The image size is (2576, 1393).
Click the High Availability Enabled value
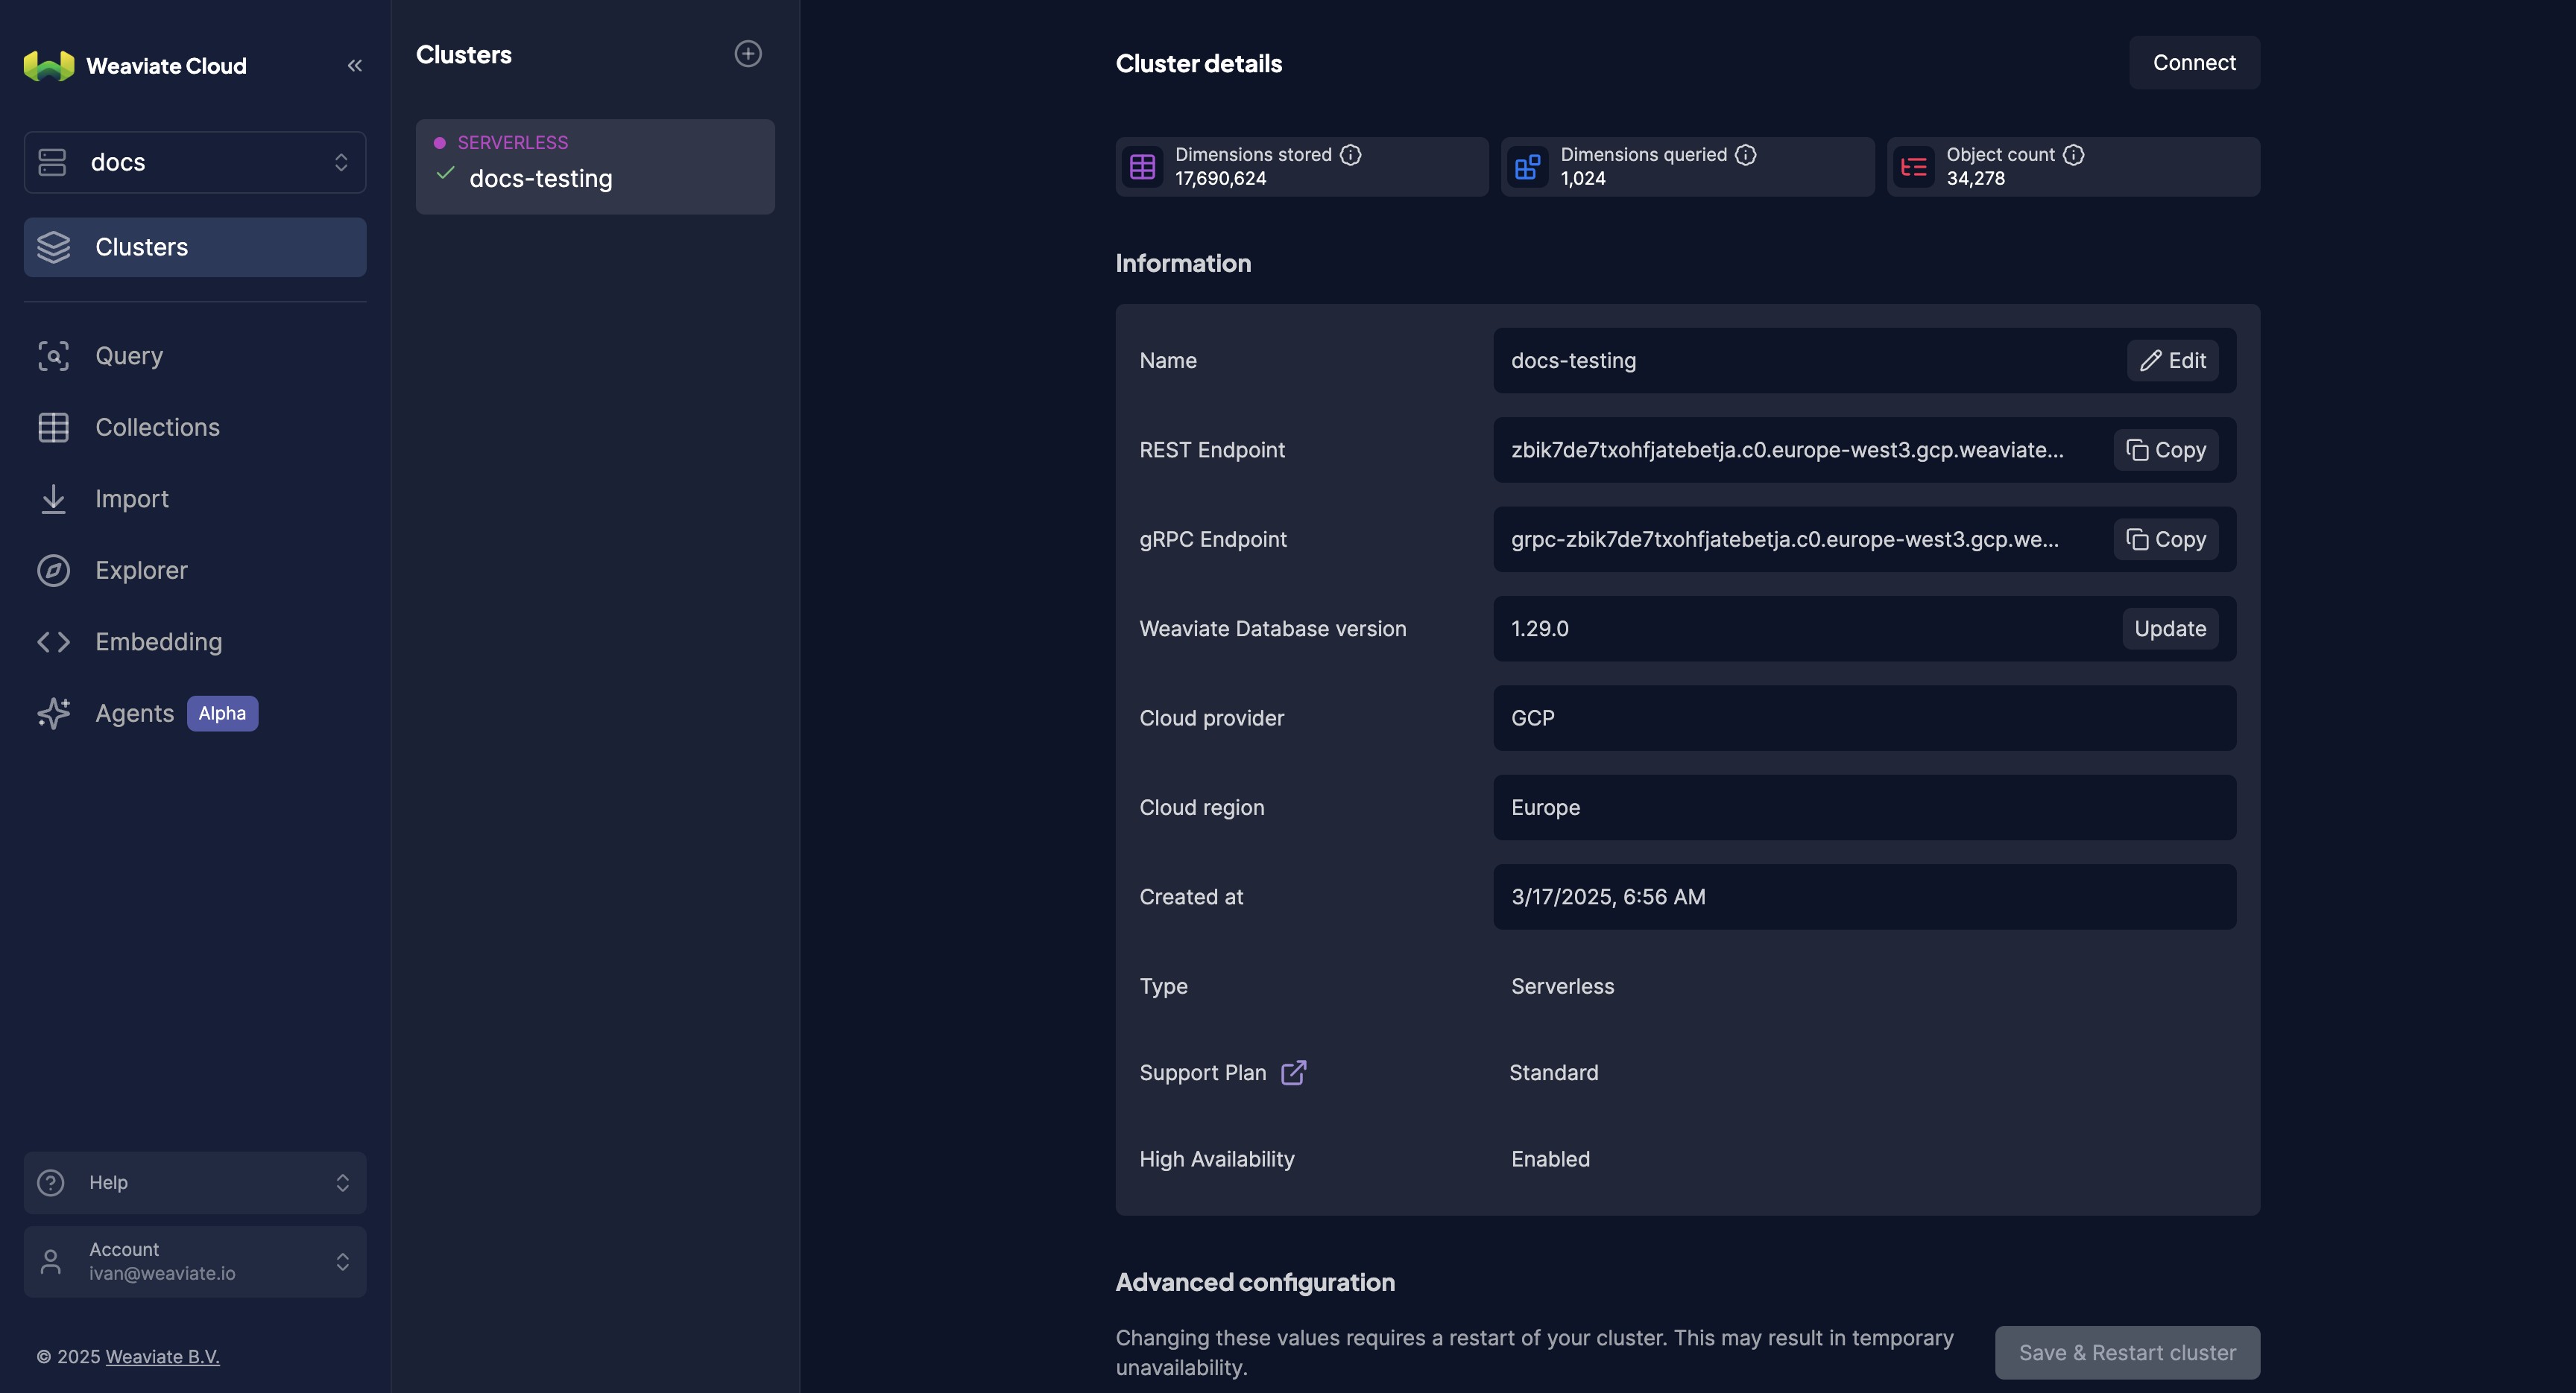(x=1550, y=1159)
